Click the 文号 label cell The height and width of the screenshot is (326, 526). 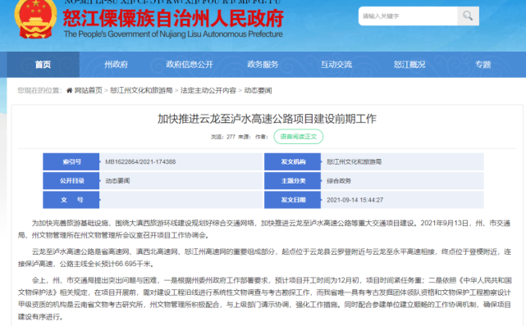point(71,200)
